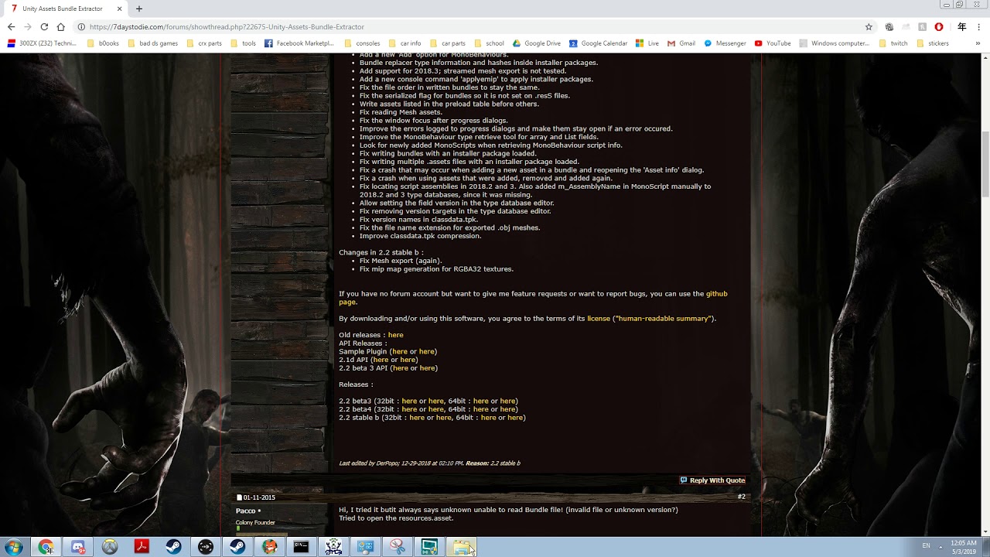The height and width of the screenshot is (557, 990).
Task: Open the black round icon app in taskbar
Action: pos(206,547)
